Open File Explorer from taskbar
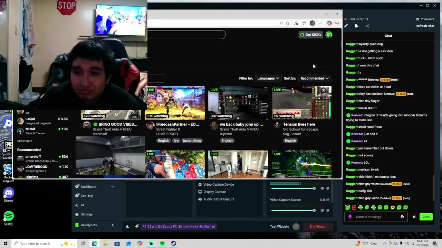 [x=106, y=244]
